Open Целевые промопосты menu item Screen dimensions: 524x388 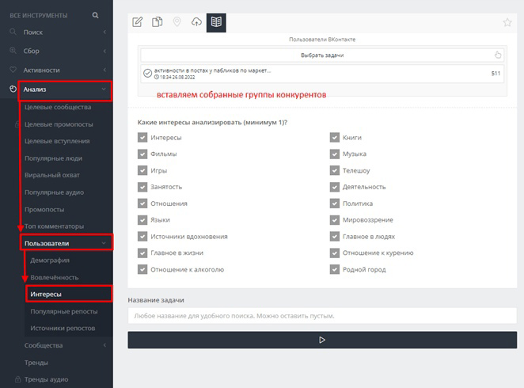pyautogui.click(x=59, y=124)
